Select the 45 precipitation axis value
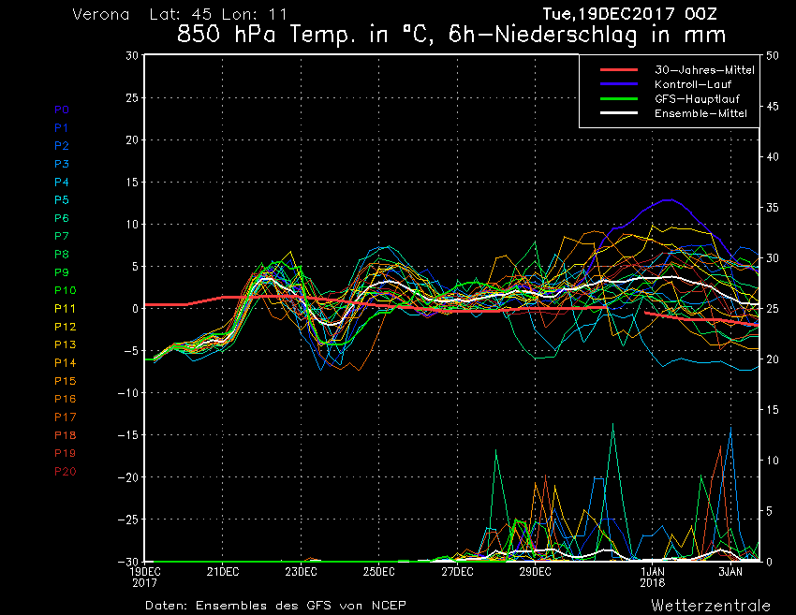This screenshot has height=615, width=796. [773, 107]
